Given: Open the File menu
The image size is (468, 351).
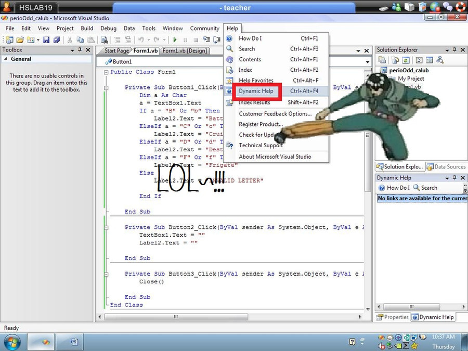Looking at the screenshot, I should coord(10,29).
